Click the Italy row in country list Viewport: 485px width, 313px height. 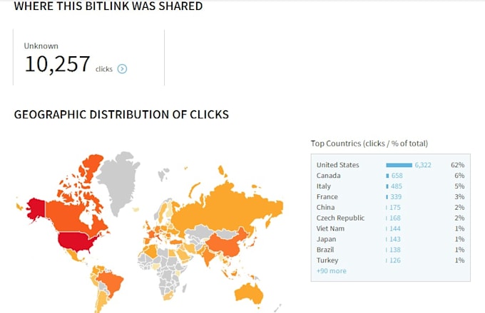tap(324, 186)
